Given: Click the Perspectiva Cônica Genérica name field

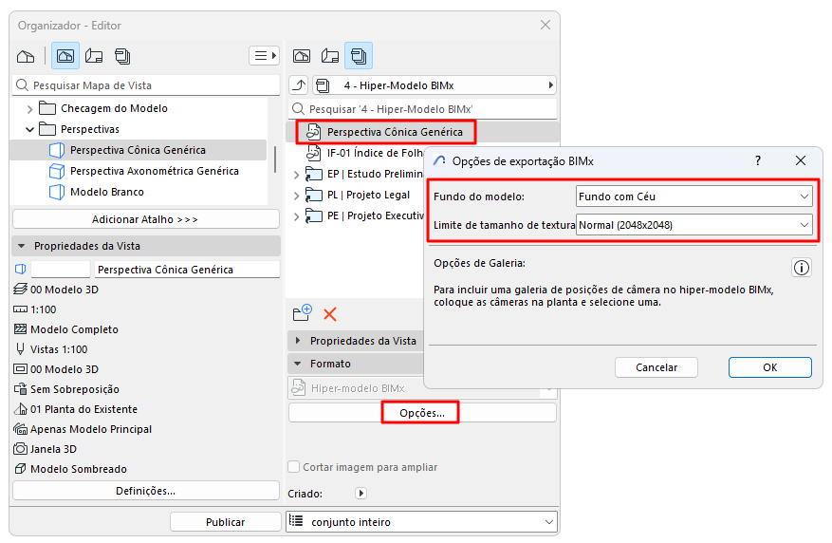Looking at the screenshot, I should point(187,269).
